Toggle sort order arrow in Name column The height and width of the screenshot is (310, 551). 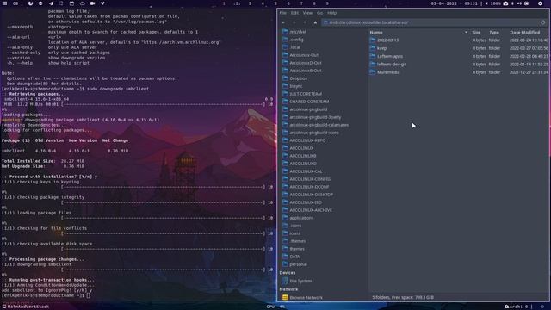pos(467,33)
